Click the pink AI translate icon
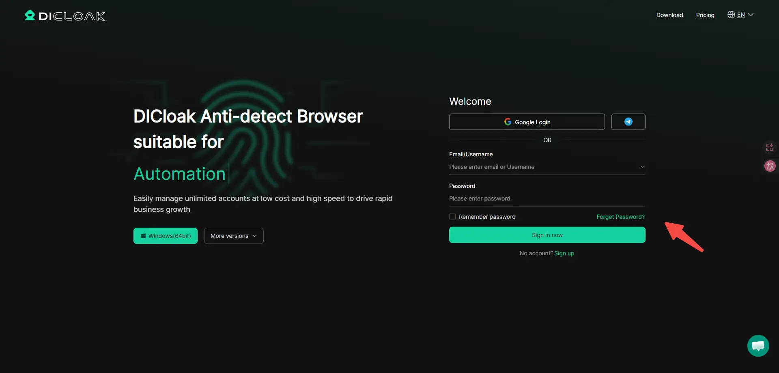The image size is (779, 373). tap(770, 166)
